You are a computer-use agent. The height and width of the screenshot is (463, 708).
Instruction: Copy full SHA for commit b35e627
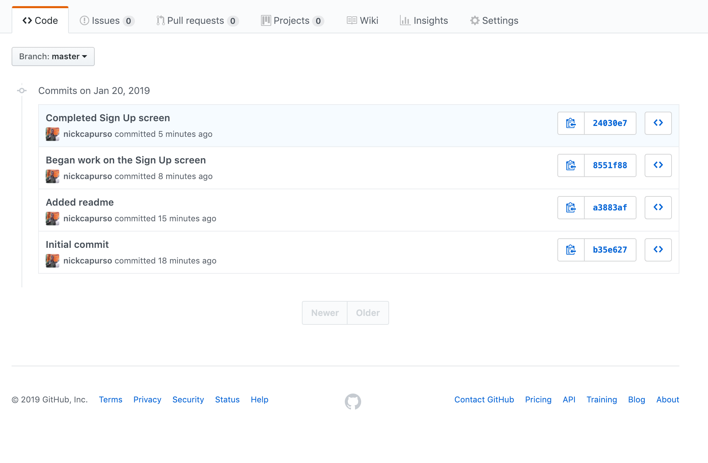pyautogui.click(x=571, y=250)
